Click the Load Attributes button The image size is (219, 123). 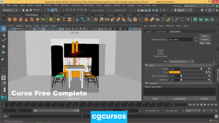179,99
